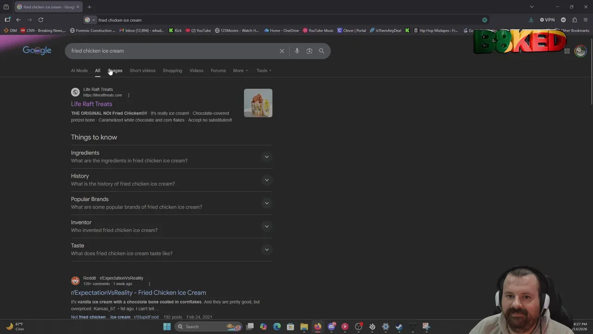593x334 pixels.
Task: Open the Firefox application menu
Action: (586, 20)
